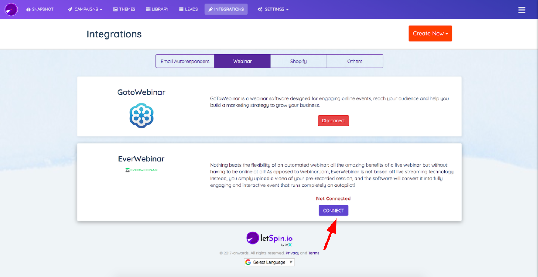Open the Privacy link in footer
The width and height of the screenshot is (538, 277).
(292, 253)
